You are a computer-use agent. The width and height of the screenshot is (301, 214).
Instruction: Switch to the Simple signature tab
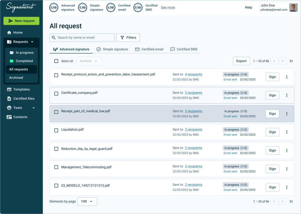[112, 49]
